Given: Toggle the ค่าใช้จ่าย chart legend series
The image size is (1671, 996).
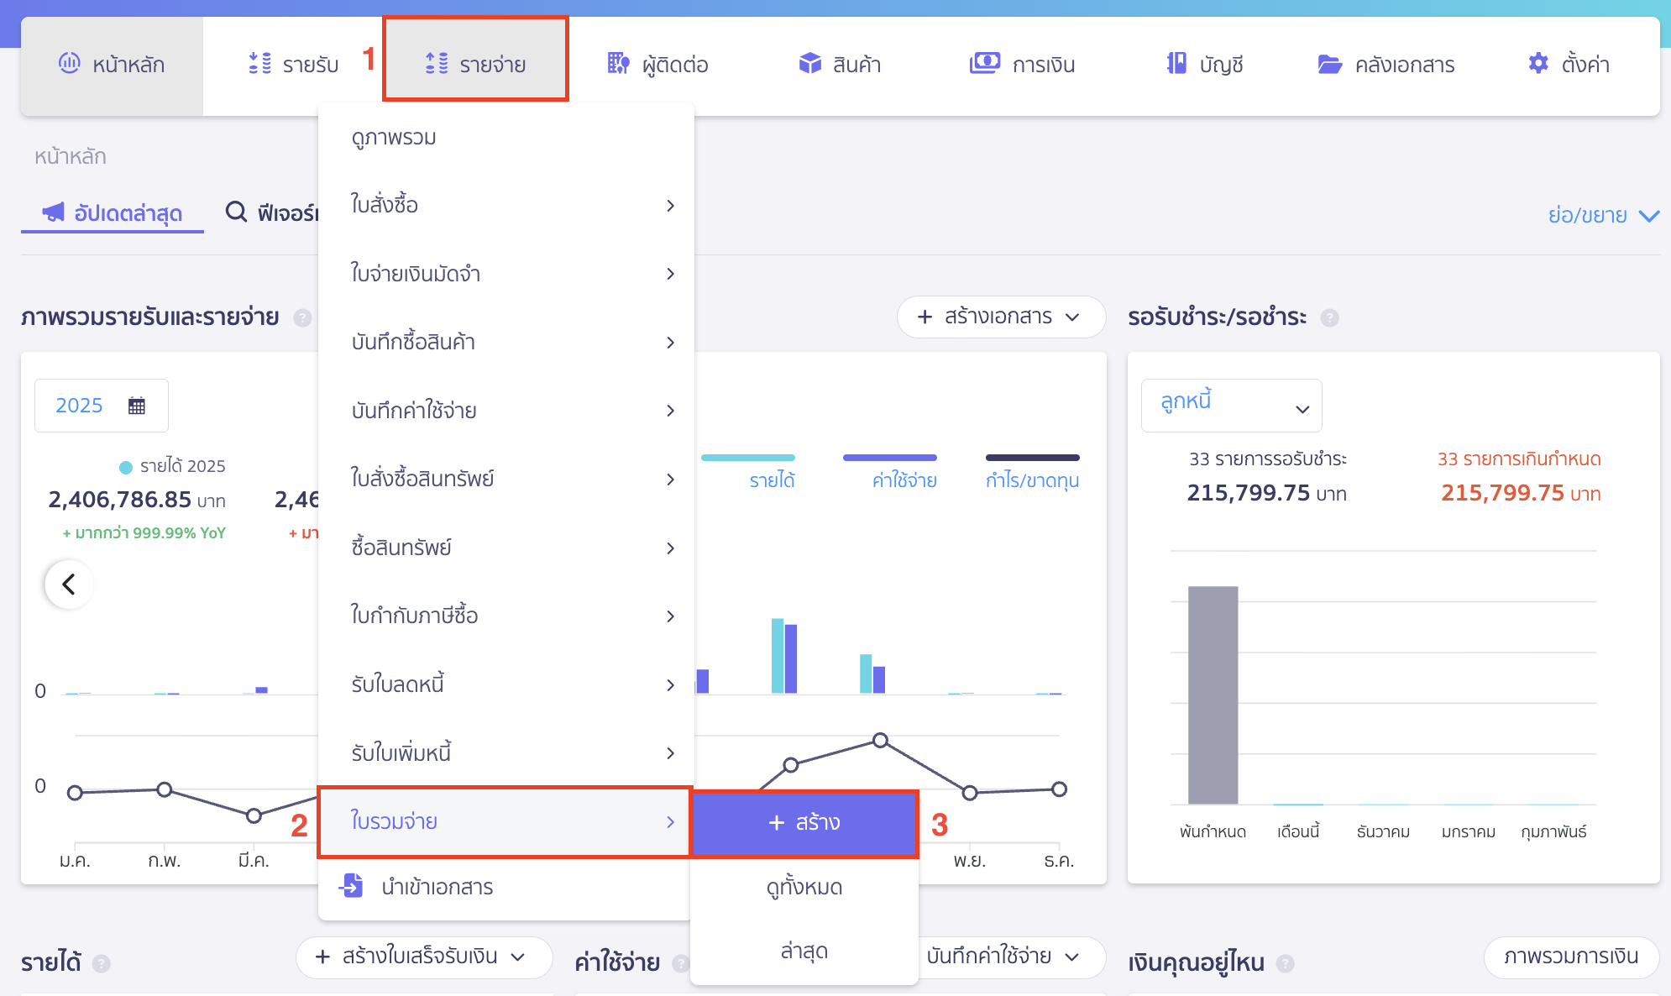Looking at the screenshot, I should tap(904, 480).
